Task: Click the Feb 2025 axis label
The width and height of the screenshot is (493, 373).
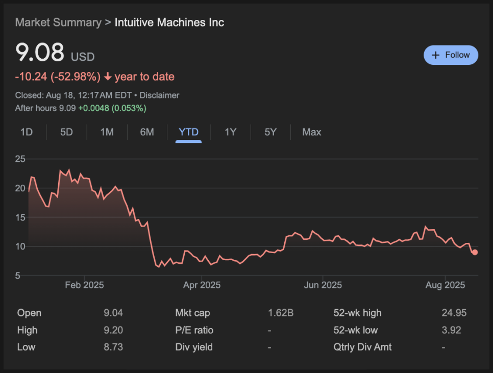Action: point(84,285)
